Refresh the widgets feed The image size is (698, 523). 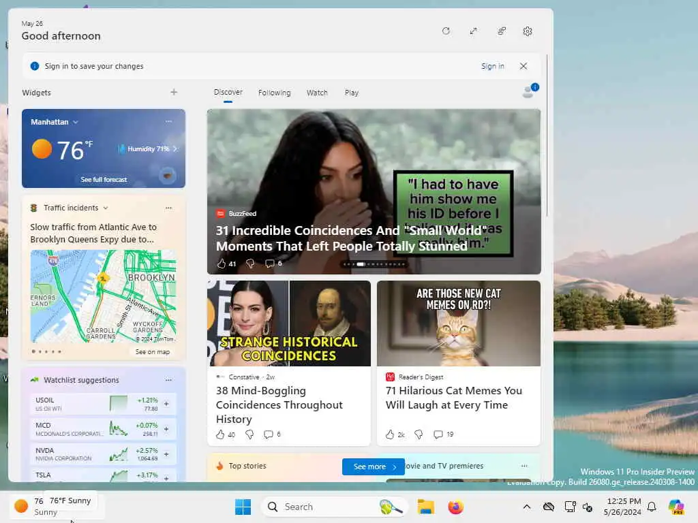click(x=446, y=31)
